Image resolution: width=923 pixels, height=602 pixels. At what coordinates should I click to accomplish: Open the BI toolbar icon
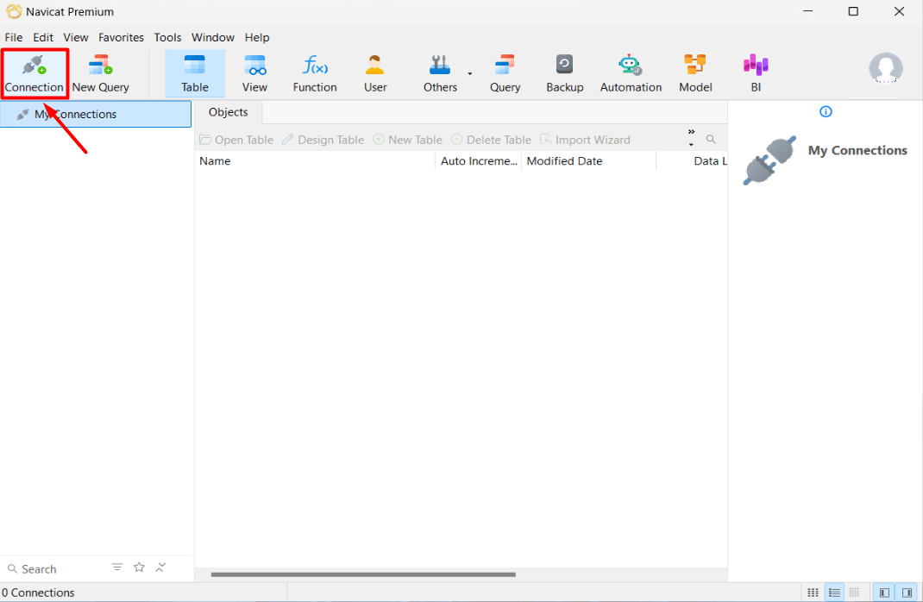pyautogui.click(x=756, y=73)
